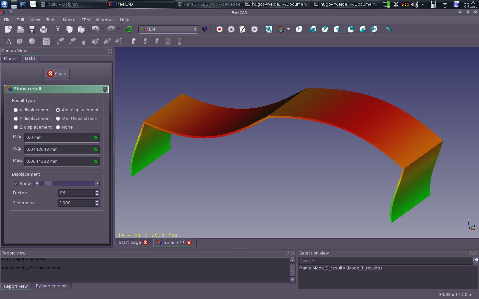Switch to the Python console tab
This screenshot has width=479, height=299.
(x=52, y=286)
